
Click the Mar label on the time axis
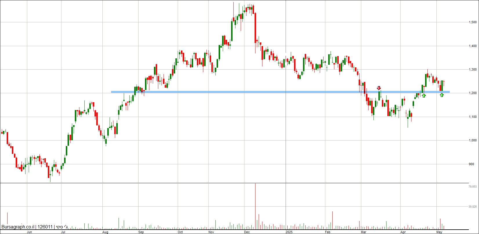point(364,232)
